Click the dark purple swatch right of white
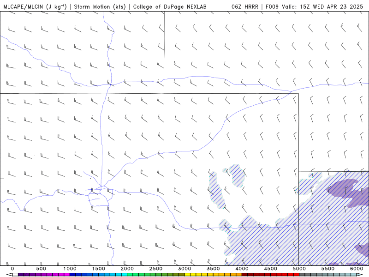The width and height of the screenshot is (369, 277). point(21,274)
